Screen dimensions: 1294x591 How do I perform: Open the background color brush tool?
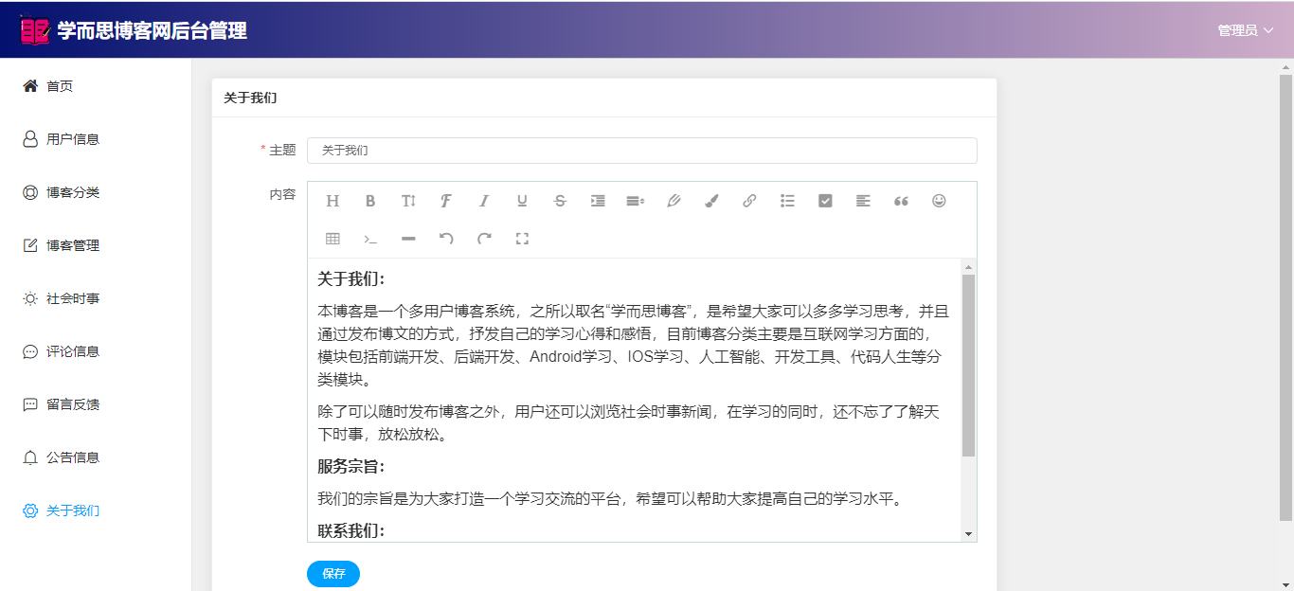pos(711,201)
